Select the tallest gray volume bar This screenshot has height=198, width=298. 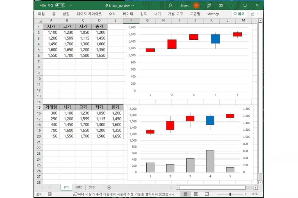pos(210,161)
